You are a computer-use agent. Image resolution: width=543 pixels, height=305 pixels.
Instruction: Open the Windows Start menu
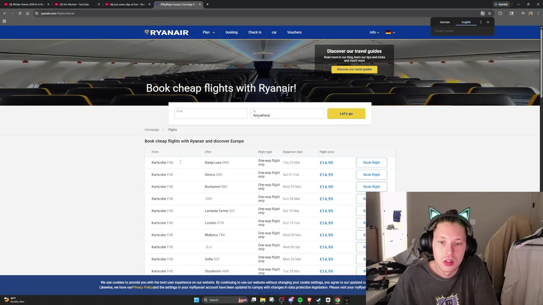click(x=196, y=300)
